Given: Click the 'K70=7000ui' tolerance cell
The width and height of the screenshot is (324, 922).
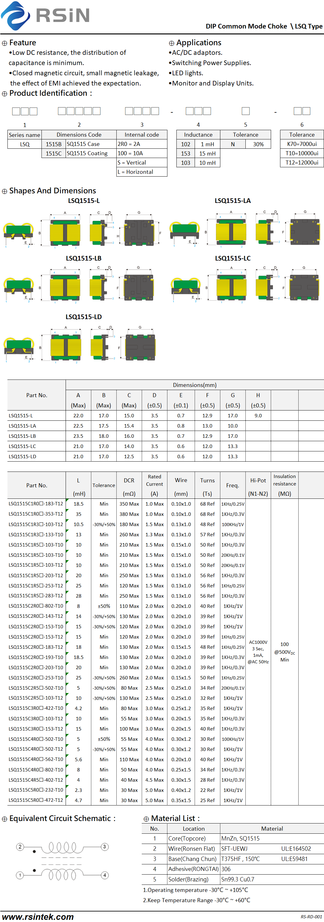Looking at the screenshot, I should (302, 144).
